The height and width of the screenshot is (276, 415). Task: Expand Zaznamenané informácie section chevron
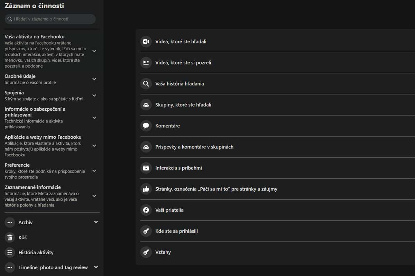[x=94, y=196]
